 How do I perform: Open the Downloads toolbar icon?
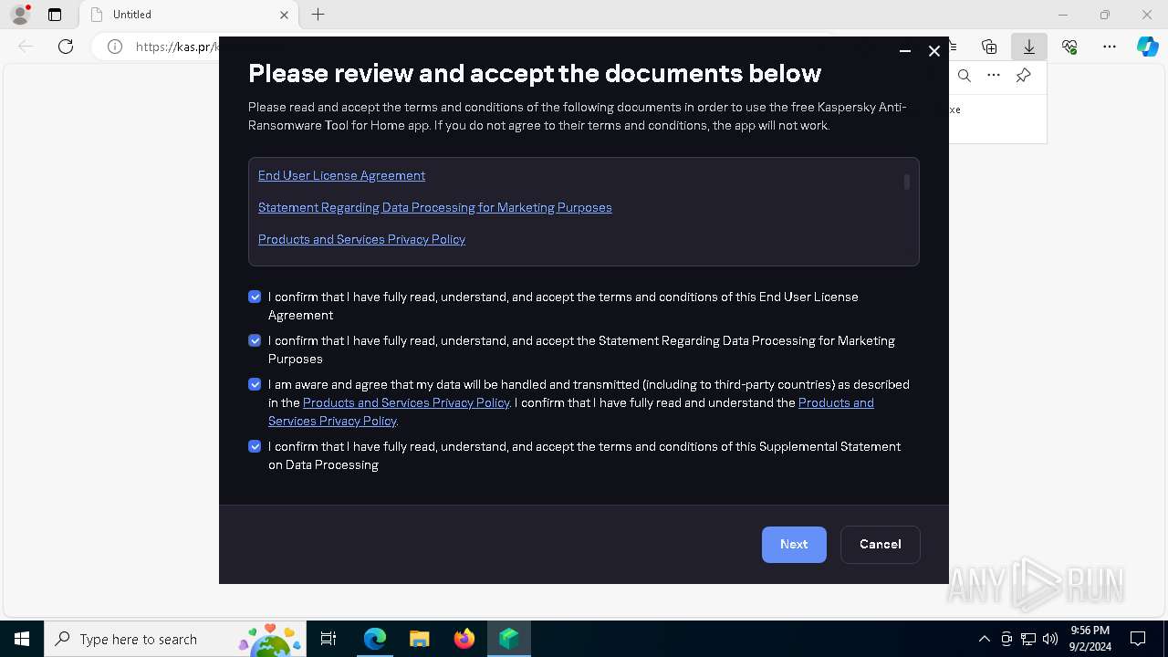1029,47
